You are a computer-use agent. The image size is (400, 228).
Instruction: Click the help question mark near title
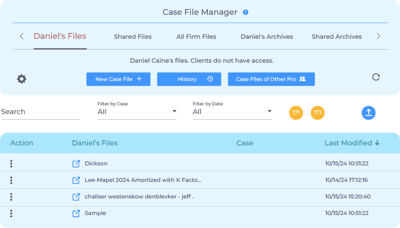(x=246, y=12)
